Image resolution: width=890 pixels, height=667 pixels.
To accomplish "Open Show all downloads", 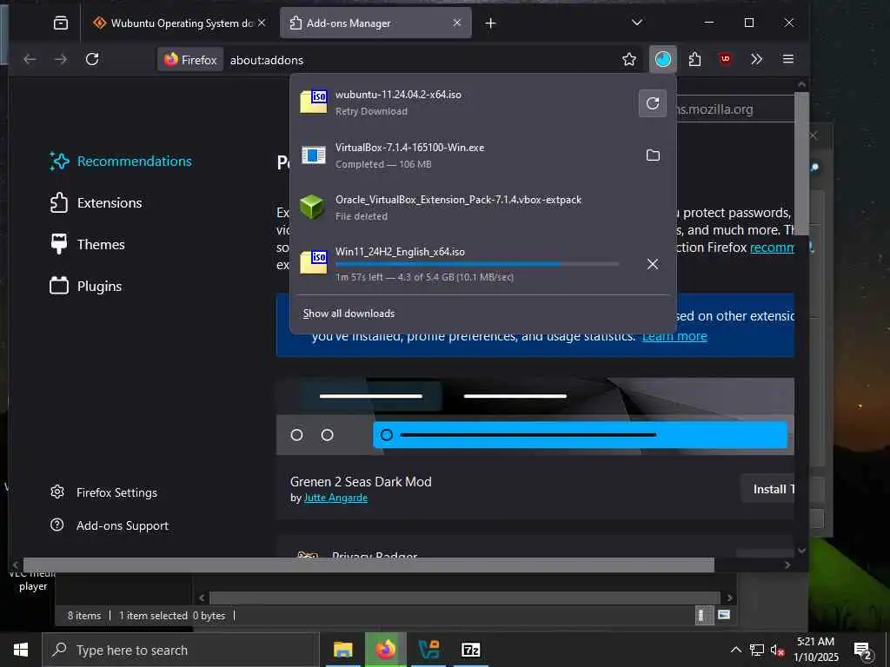I will (349, 314).
